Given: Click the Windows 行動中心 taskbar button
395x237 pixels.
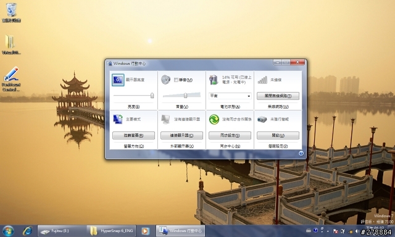Looking at the screenshot, I should point(180,231).
